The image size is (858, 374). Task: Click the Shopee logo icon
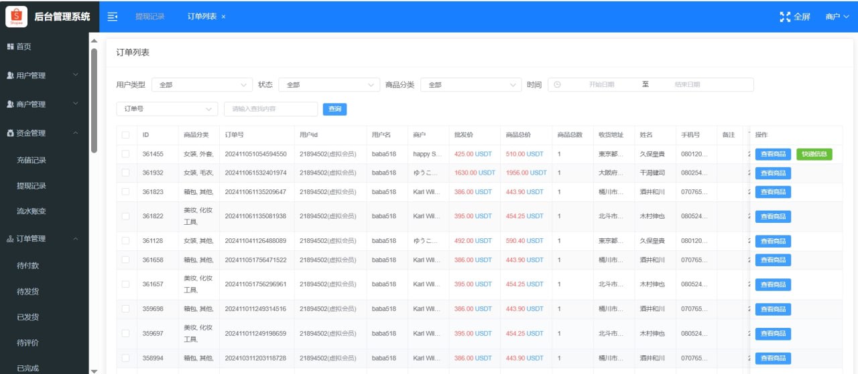point(17,16)
